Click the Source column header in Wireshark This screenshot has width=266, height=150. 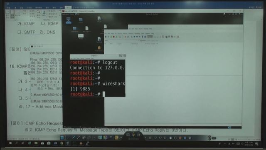tap(119, 44)
